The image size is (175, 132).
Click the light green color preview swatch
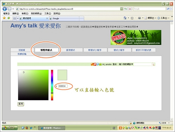coord(62,75)
